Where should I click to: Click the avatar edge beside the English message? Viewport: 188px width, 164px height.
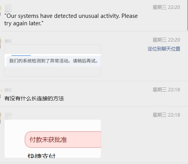click(x=0, y=9)
